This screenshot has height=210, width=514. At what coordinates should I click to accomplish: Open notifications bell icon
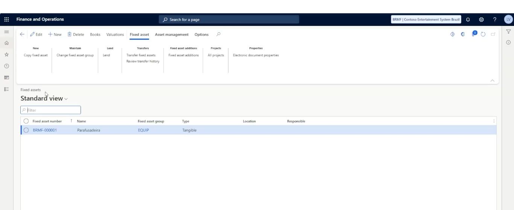(468, 19)
